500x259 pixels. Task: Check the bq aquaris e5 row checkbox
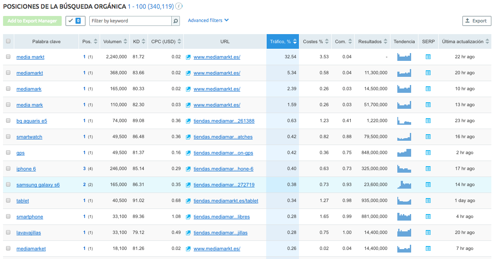(8, 120)
